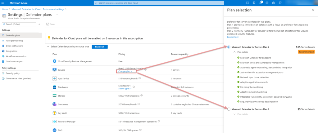Close the Plan selection panel

pos(313,10)
